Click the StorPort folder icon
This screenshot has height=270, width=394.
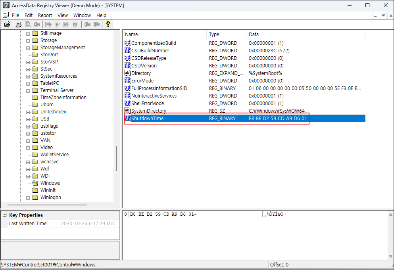tap(35, 54)
